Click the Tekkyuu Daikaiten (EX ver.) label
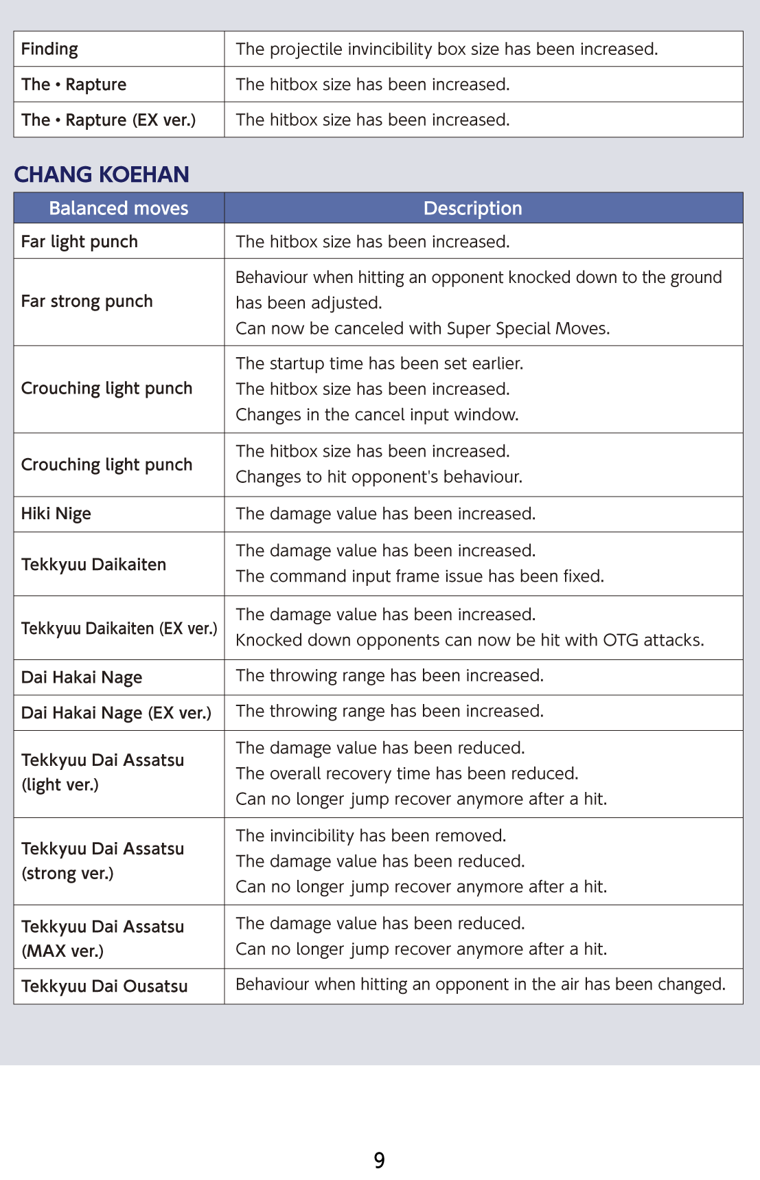The height and width of the screenshot is (1180, 760). click(119, 628)
